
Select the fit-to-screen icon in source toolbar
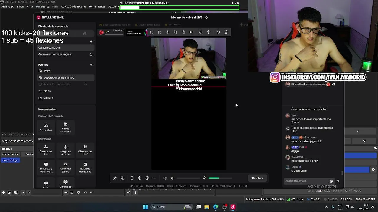point(152,32)
